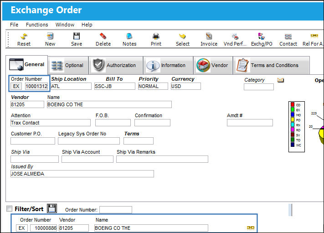Image resolution: width=324 pixels, height=233 pixels.
Task: Click the Select toolbar icon
Action: coord(183,39)
